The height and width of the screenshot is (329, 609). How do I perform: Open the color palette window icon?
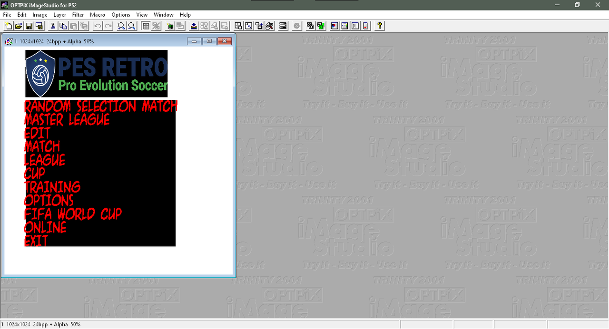pos(335,26)
